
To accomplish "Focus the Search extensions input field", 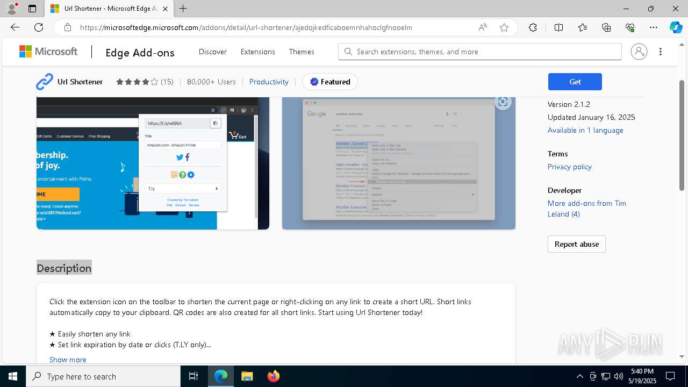I will click(x=480, y=52).
